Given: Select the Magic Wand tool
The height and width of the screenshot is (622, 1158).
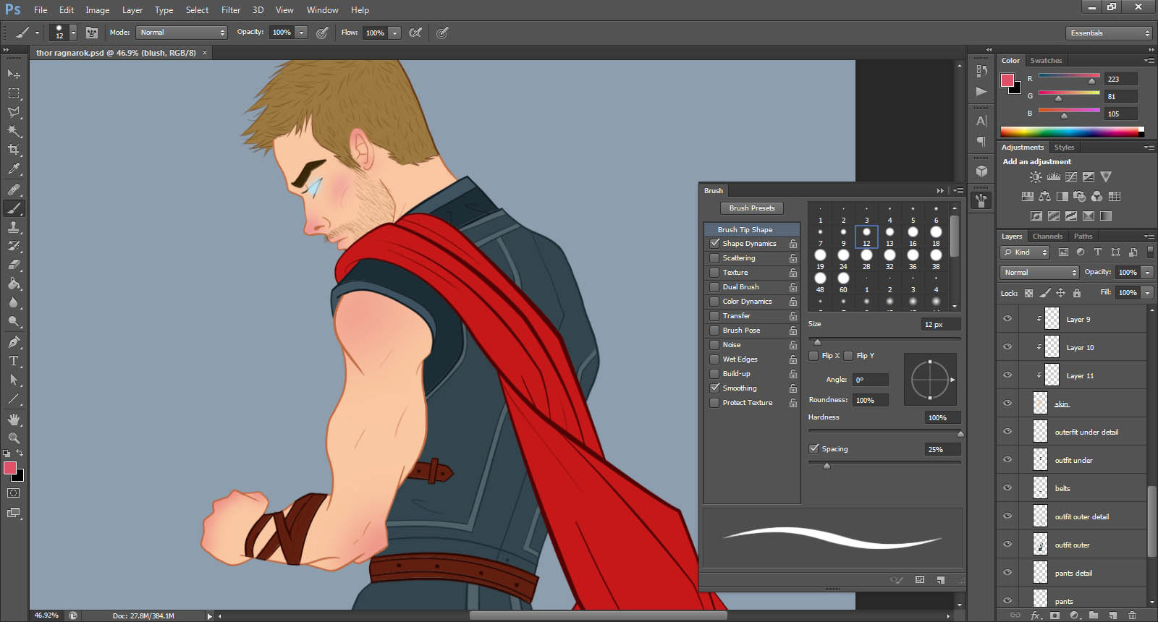Looking at the screenshot, I should coord(14,131).
